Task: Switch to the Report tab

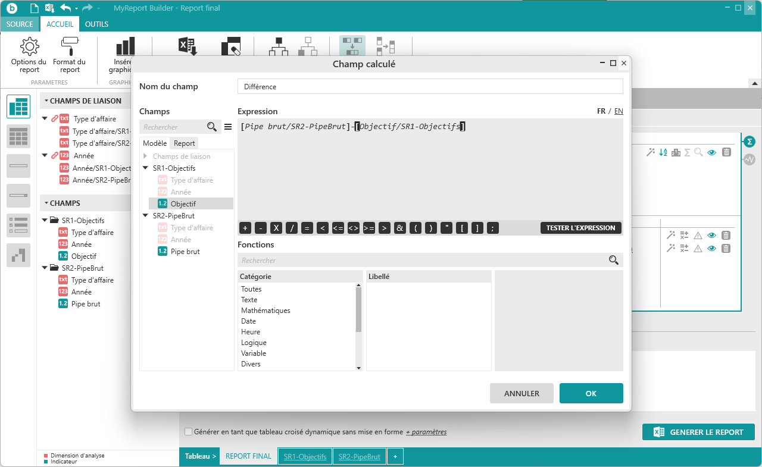Action: click(x=184, y=143)
